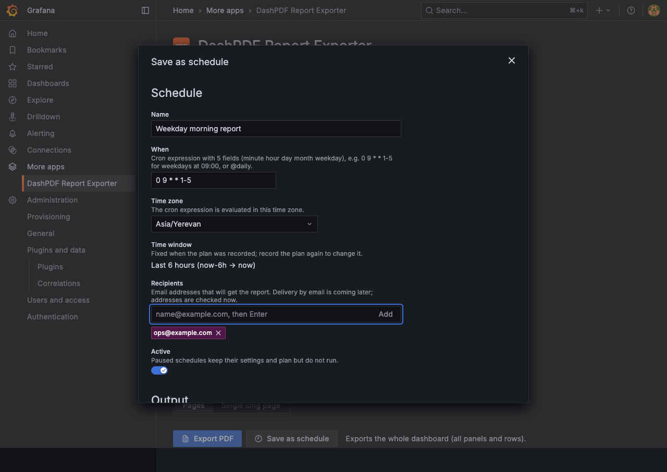Click the Explore compass icon
The width and height of the screenshot is (667, 472).
coord(13,100)
